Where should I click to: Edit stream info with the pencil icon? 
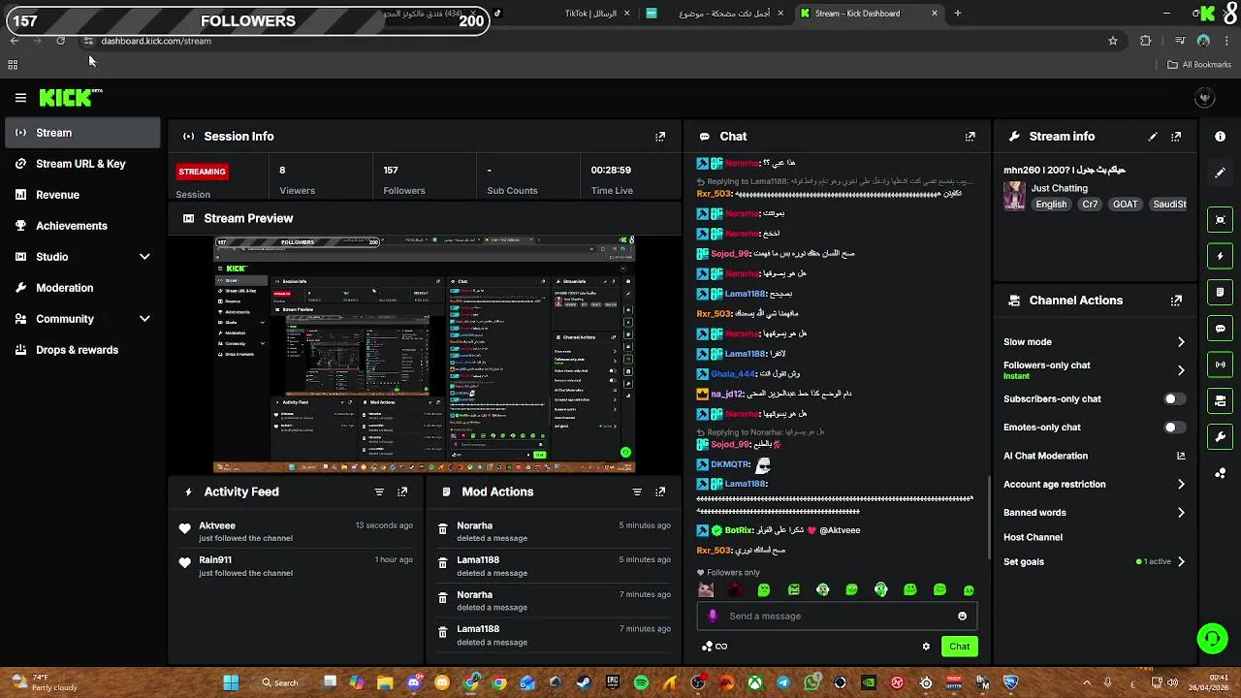(x=1153, y=137)
